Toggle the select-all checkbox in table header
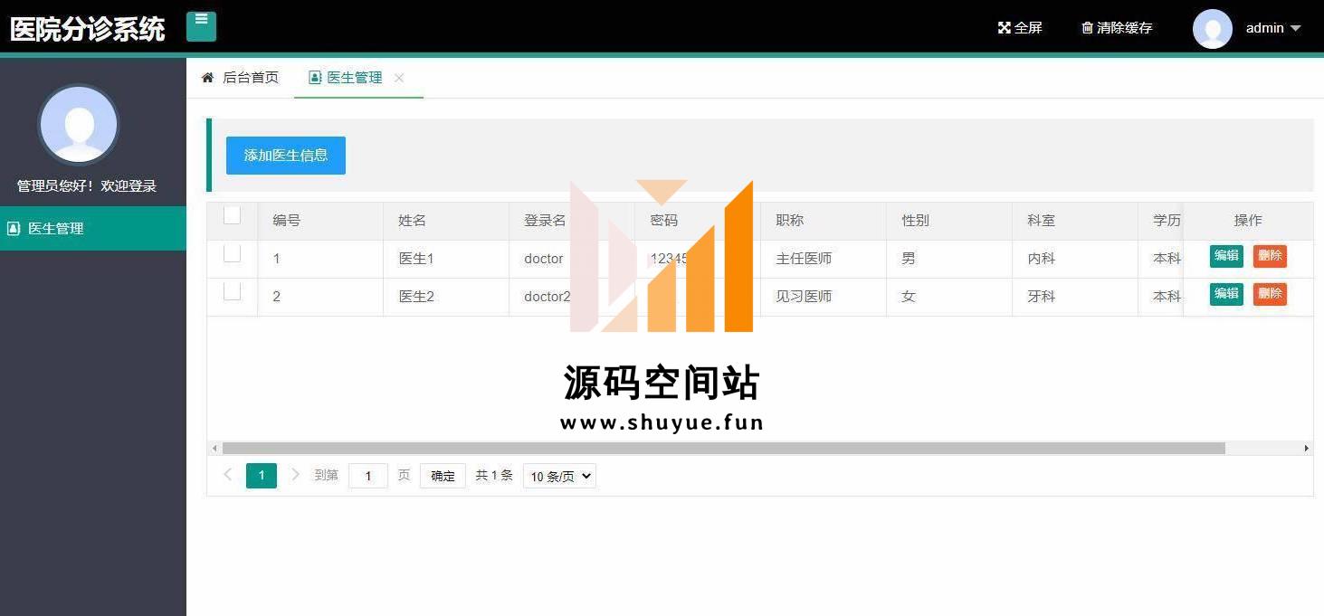Viewport: 1324px width, 616px height. tap(233, 215)
